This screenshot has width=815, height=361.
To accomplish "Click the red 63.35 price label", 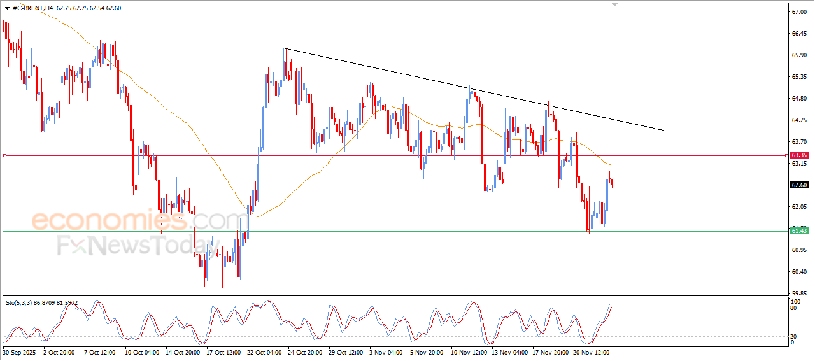I will click(799, 155).
